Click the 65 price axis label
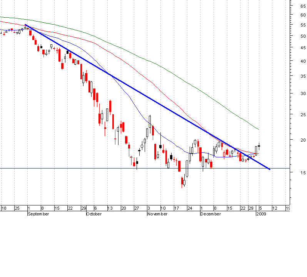This screenshot has width=307, height=277. pyautogui.click(x=303, y=6)
